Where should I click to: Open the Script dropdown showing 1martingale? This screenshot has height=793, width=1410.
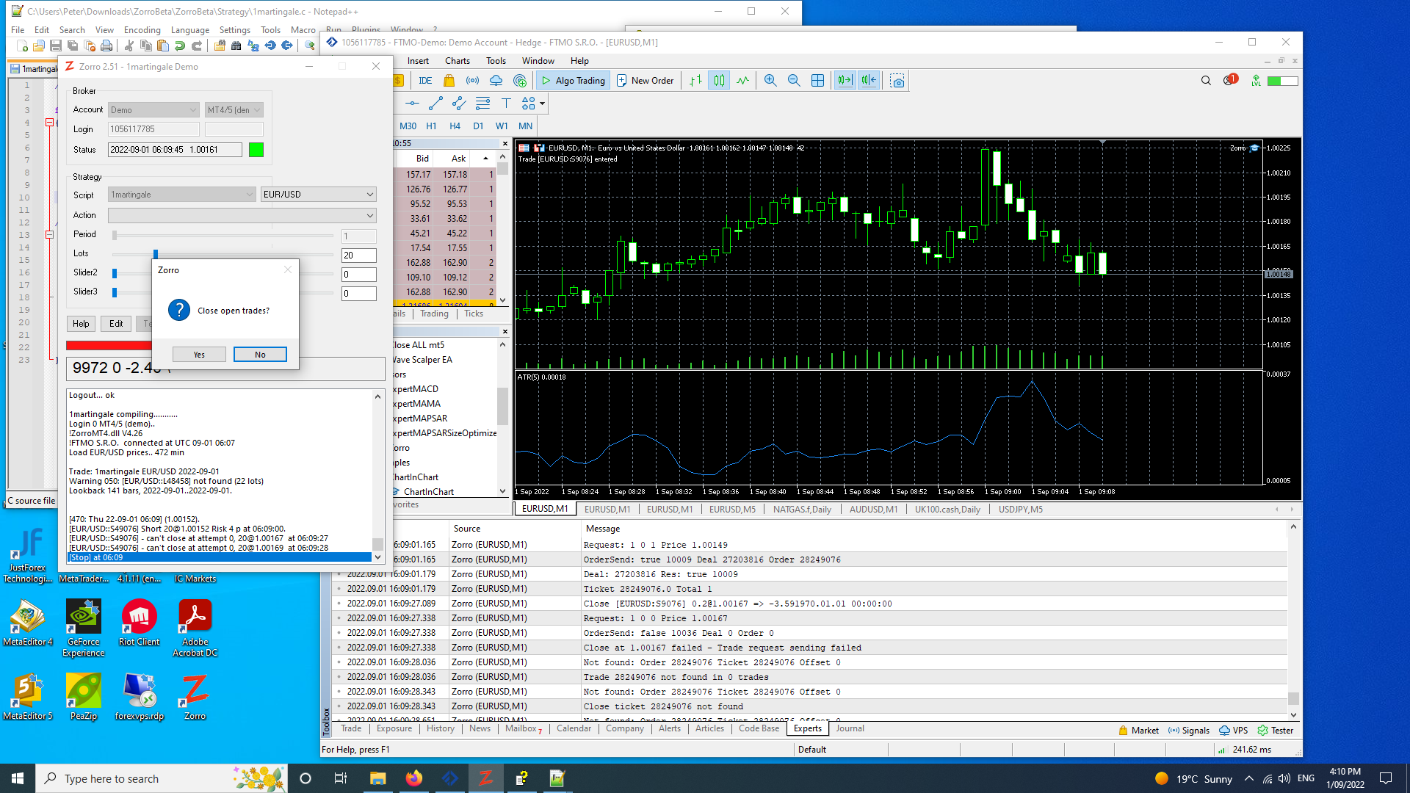pyautogui.click(x=182, y=195)
